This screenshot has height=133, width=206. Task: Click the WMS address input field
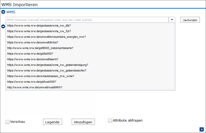[x=87, y=20]
